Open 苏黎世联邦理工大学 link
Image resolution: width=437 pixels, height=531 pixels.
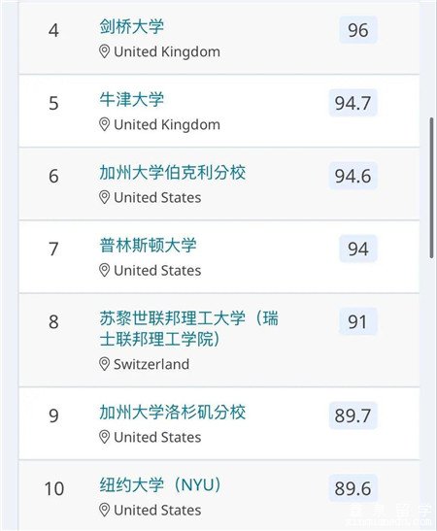[189, 328]
